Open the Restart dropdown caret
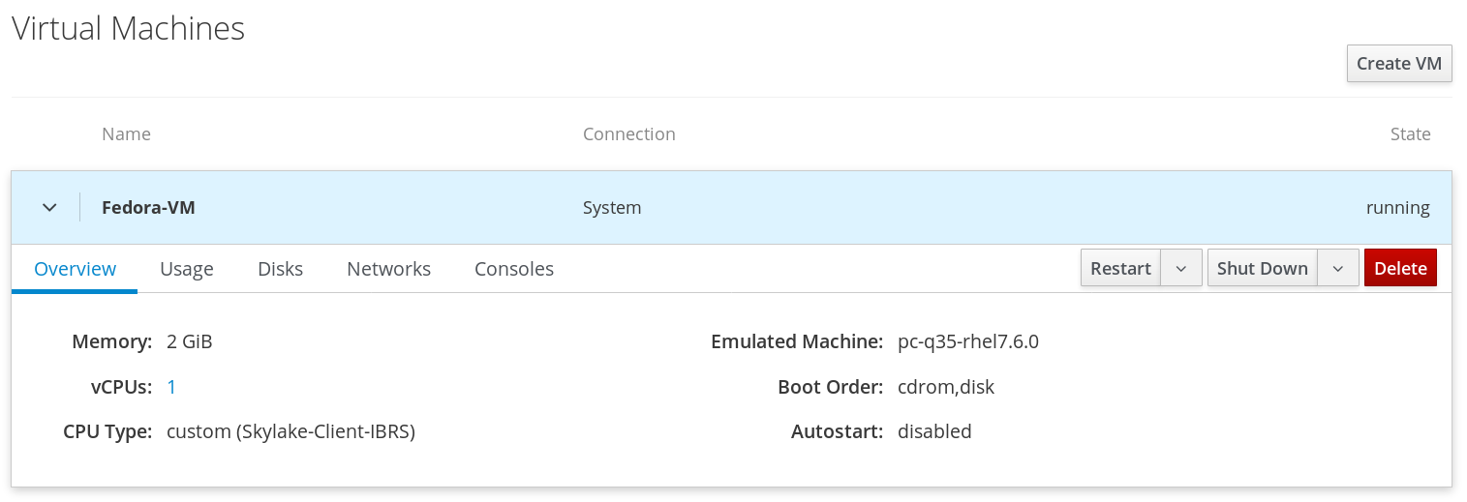This screenshot has height=502, width=1467. coord(1181,268)
